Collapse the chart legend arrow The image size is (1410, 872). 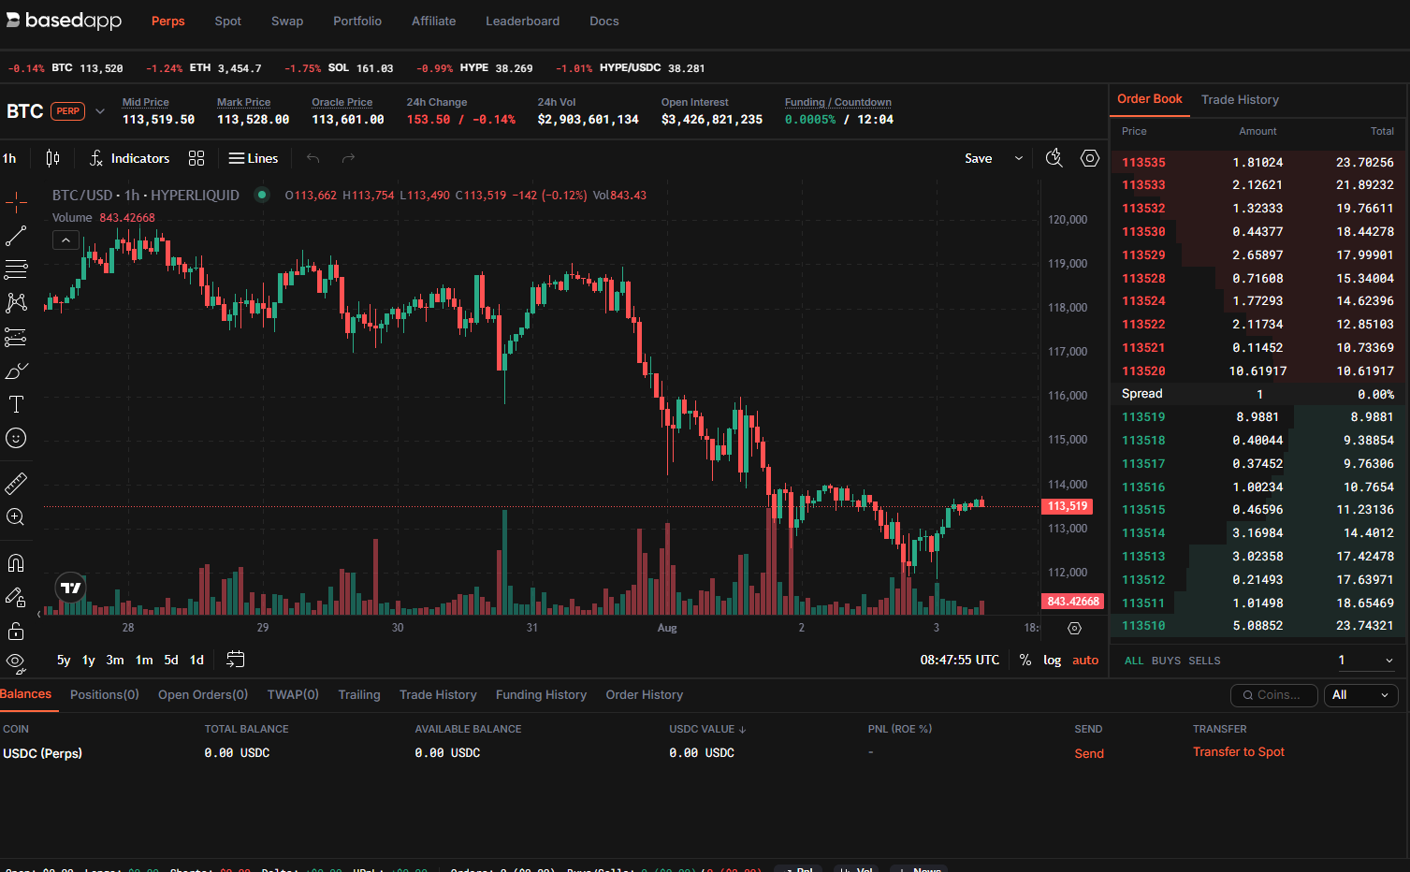pos(65,240)
